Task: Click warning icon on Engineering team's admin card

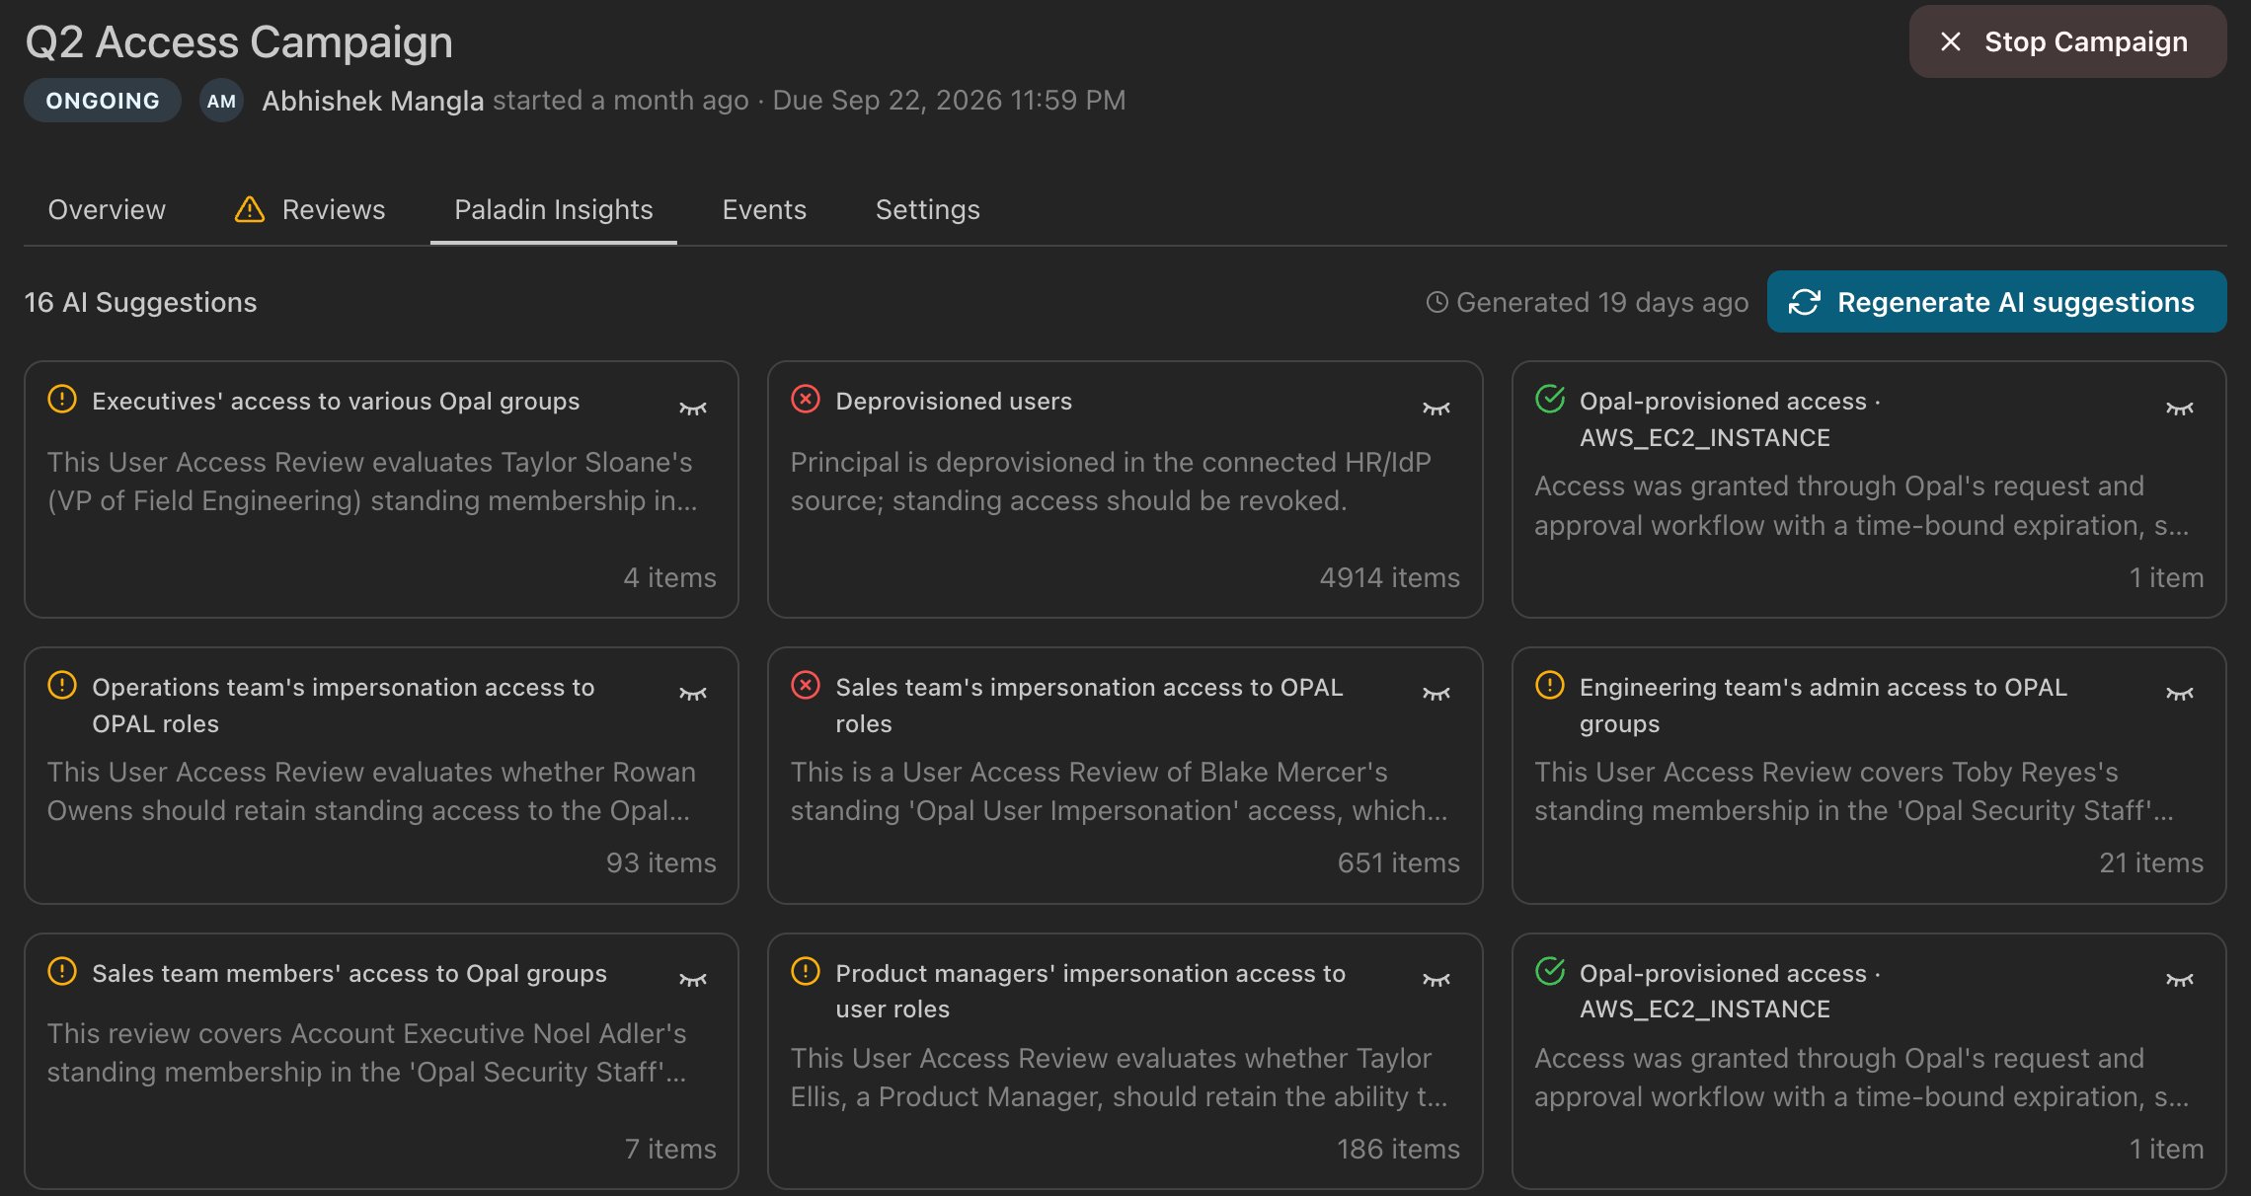Action: tap(1550, 685)
